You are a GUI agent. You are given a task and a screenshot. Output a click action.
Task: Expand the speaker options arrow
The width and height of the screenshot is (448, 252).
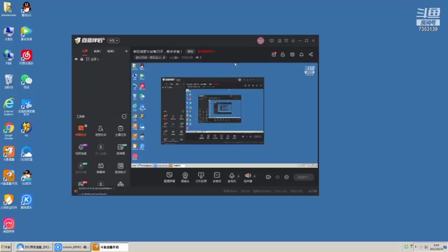254,176
